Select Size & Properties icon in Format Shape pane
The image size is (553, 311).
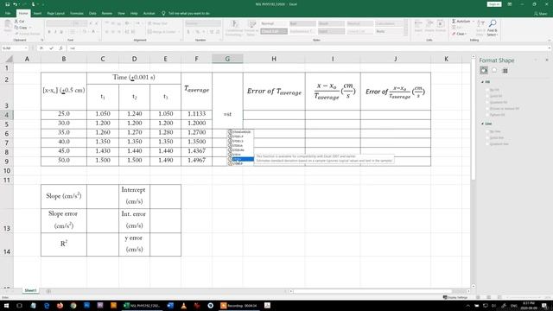pos(505,71)
